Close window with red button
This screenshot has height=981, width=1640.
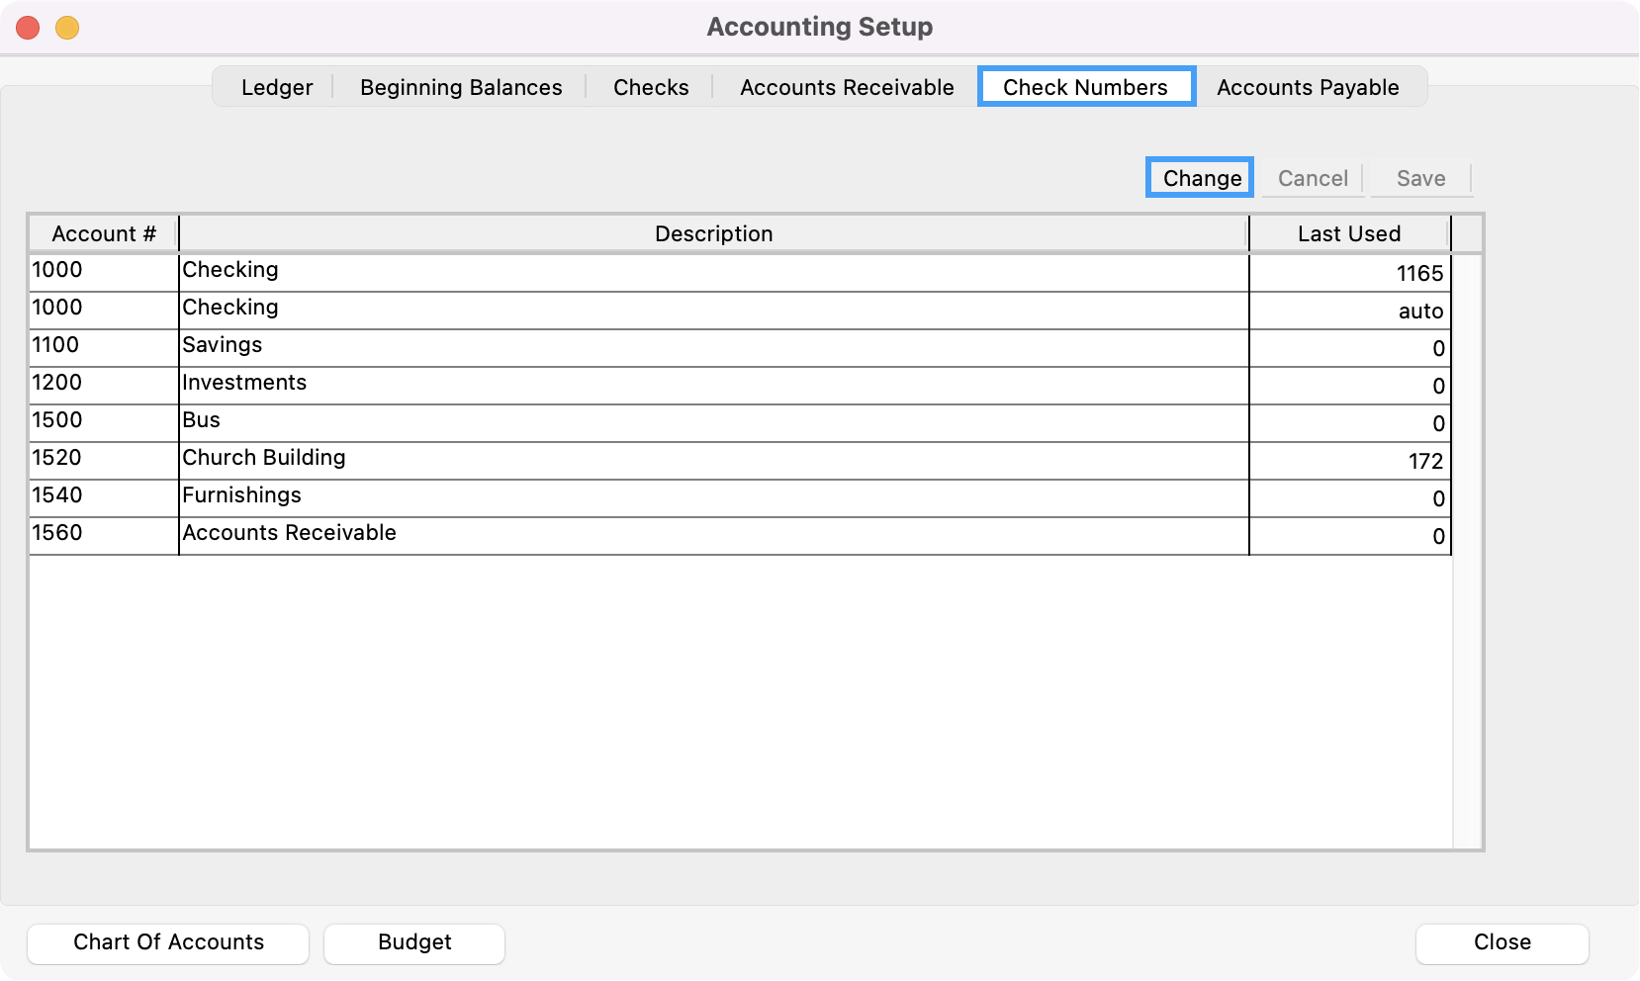click(x=29, y=28)
